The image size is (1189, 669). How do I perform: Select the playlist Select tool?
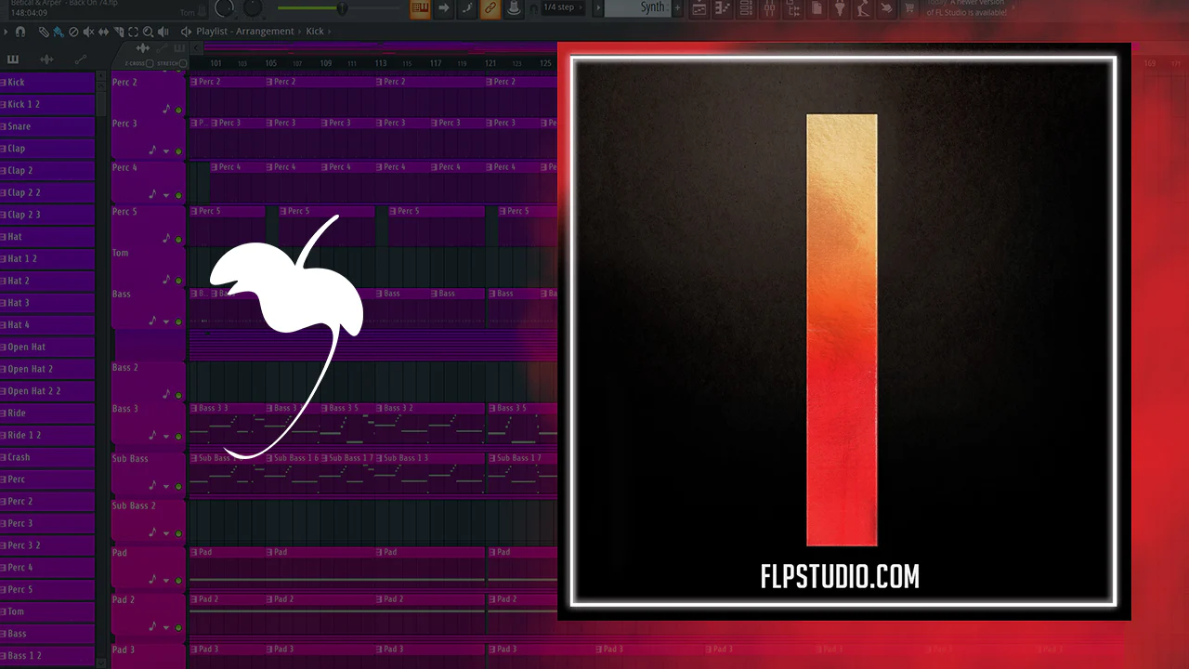[133, 32]
